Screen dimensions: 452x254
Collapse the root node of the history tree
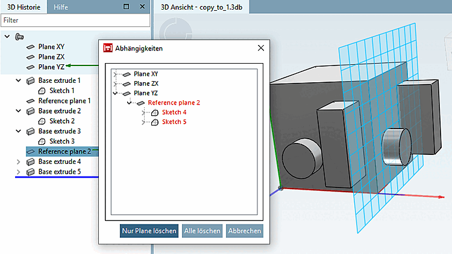(7, 37)
